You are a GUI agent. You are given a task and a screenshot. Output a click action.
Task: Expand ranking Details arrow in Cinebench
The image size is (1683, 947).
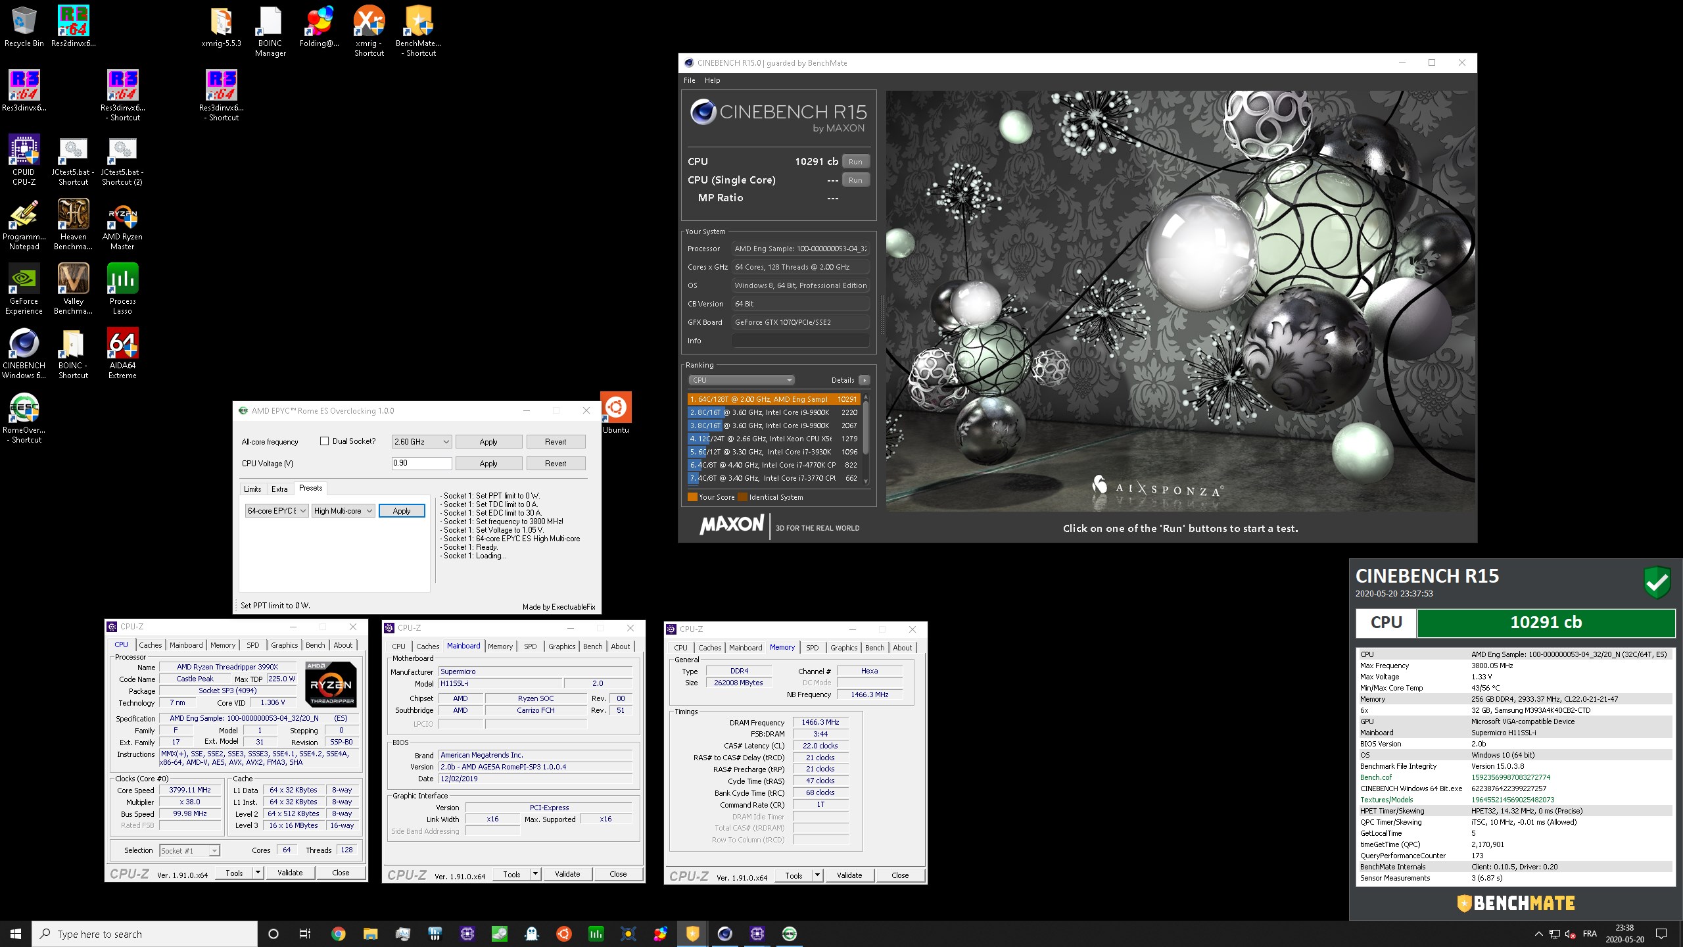tap(865, 380)
